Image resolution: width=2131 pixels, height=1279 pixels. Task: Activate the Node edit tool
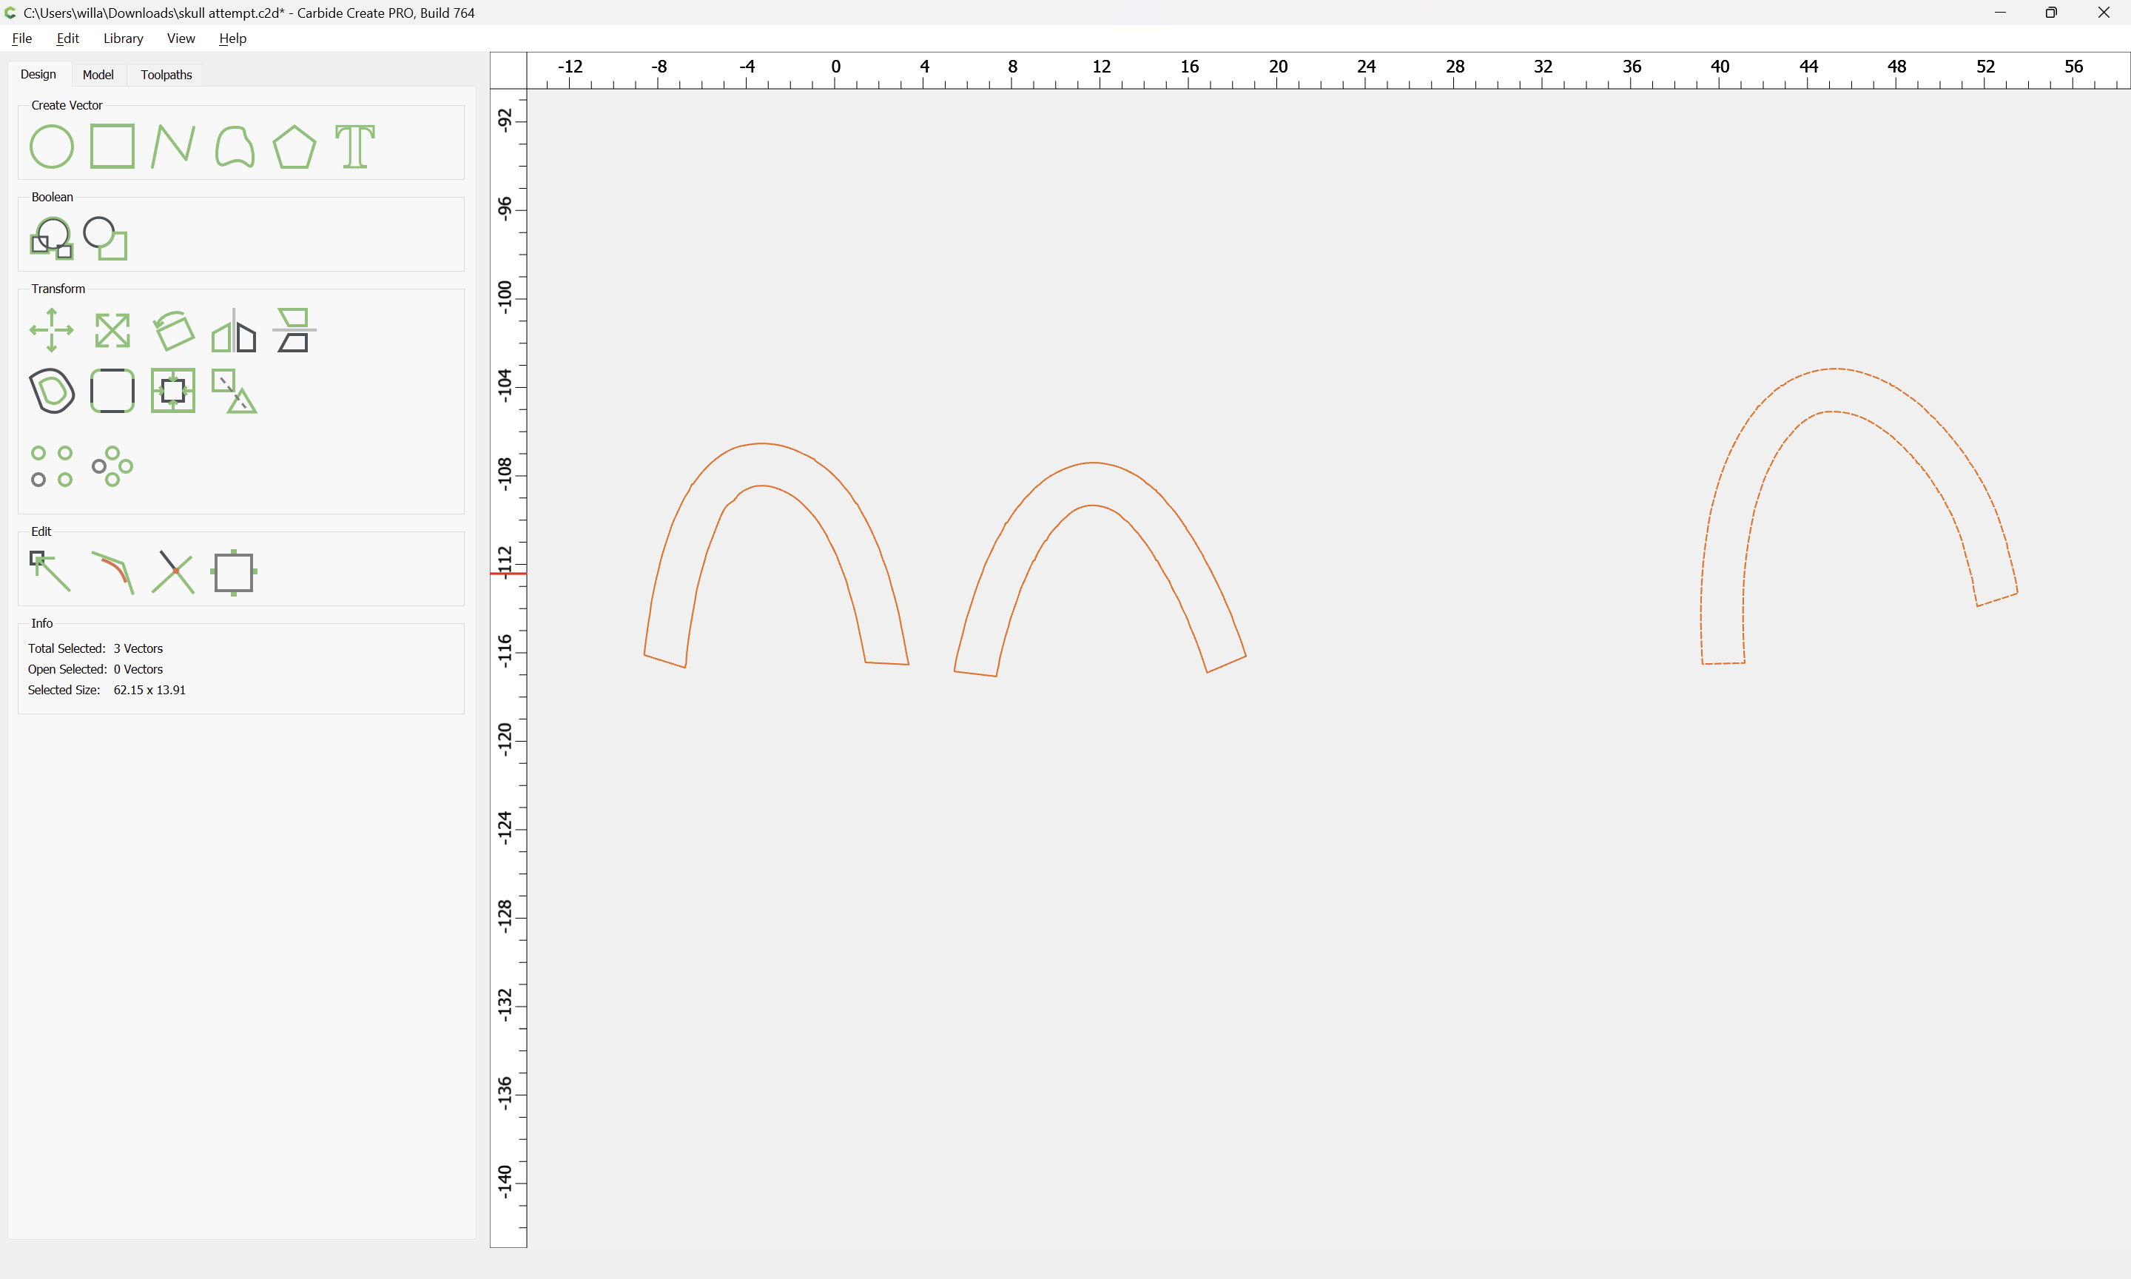(x=51, y=572)
